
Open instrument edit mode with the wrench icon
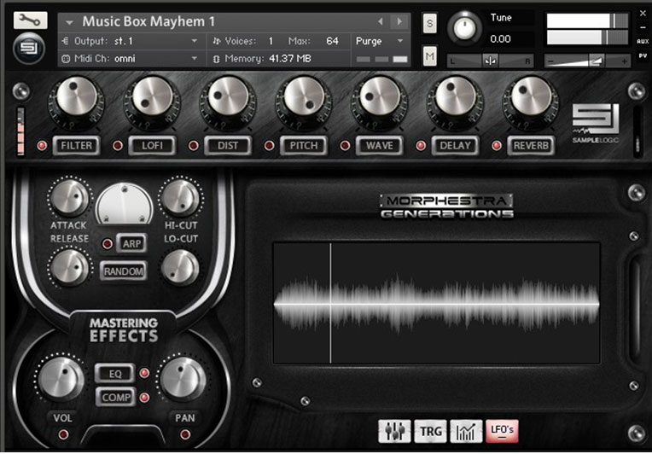tap(31, 20)
